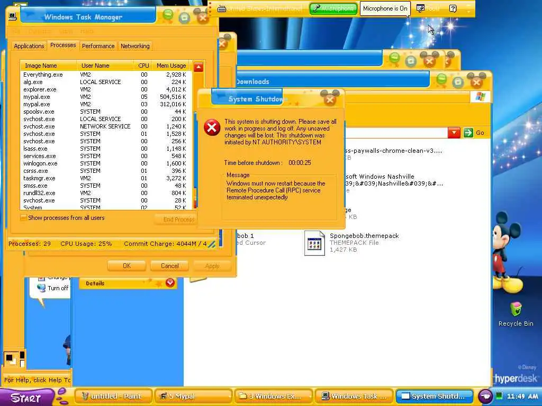Open the 3 Windows Explorer taskbar group

(x=274, y=396)
